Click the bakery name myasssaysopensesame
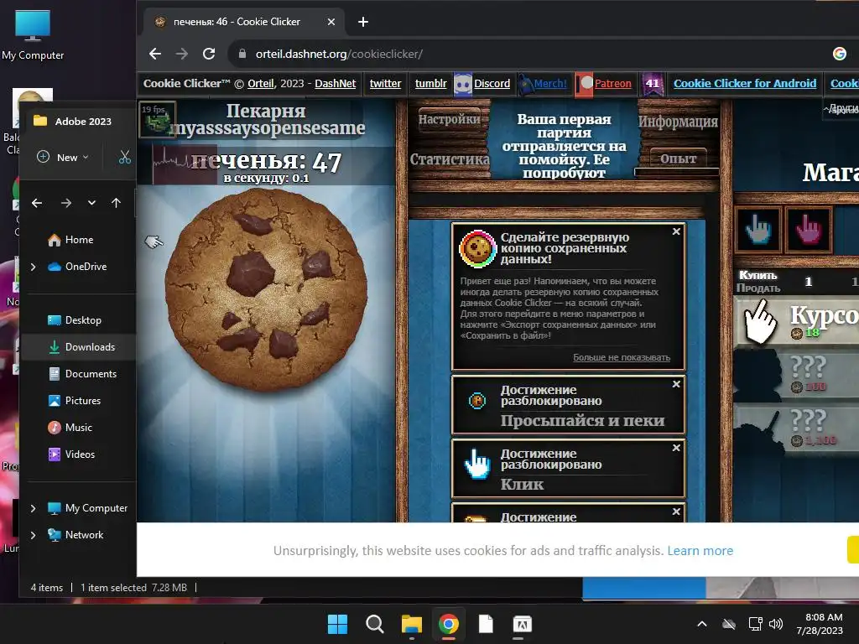 point(267,127)
